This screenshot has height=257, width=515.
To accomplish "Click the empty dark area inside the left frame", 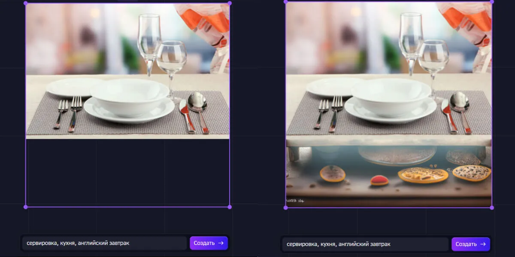I will 127,173.
